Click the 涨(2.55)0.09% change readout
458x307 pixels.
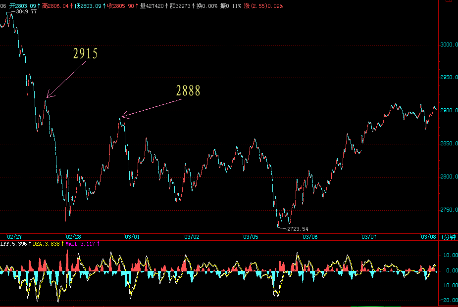(x=264, y=5)
